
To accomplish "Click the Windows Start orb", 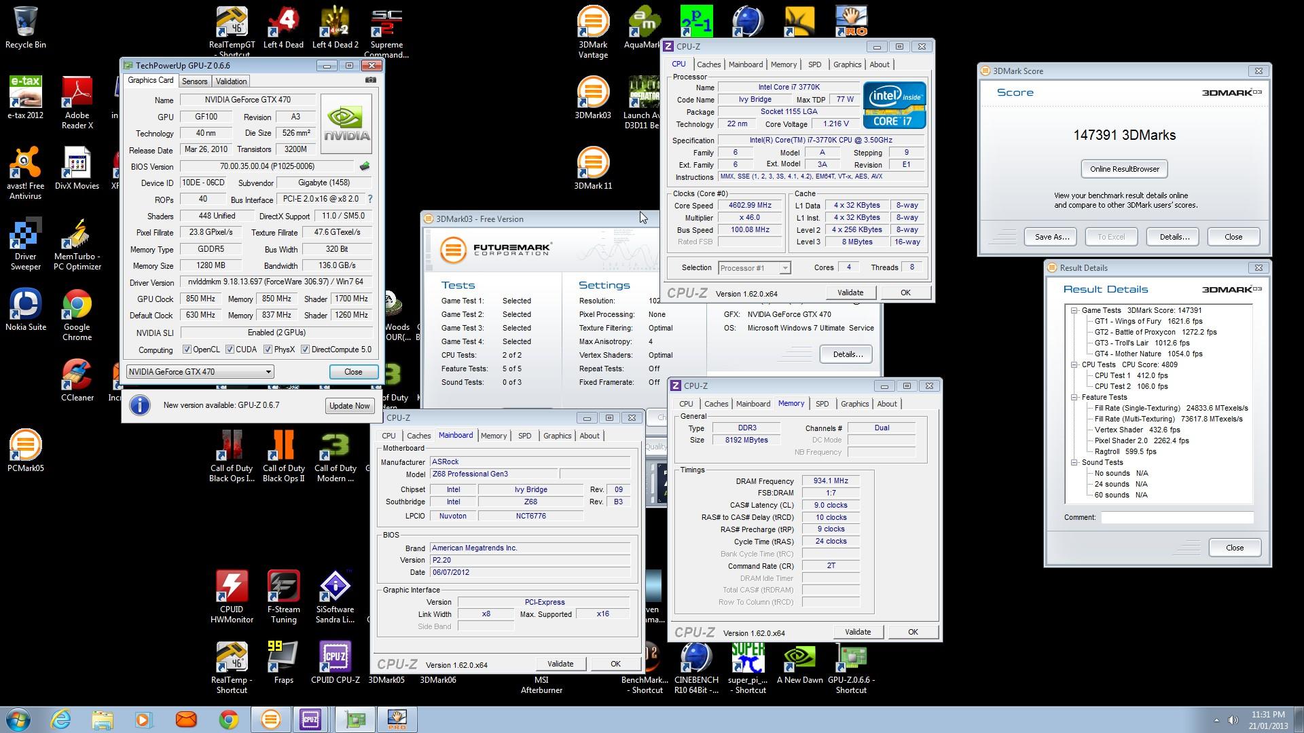I will click(18, 719).
